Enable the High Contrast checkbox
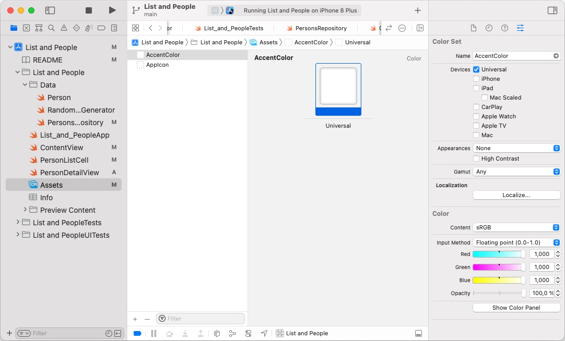This screenshot has width=565, height=341. pos(476,159)
